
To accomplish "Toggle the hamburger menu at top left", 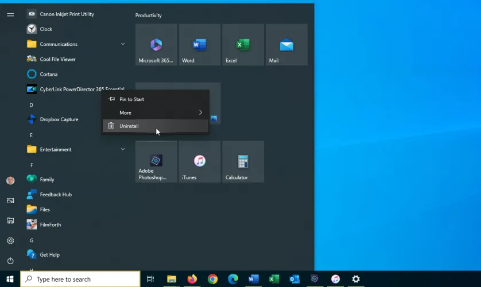I will (10, 15).
